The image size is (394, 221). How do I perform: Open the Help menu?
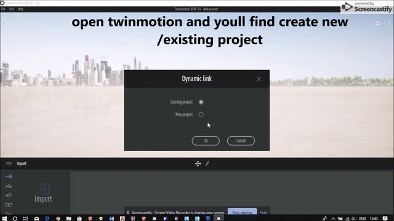point(20,9)
